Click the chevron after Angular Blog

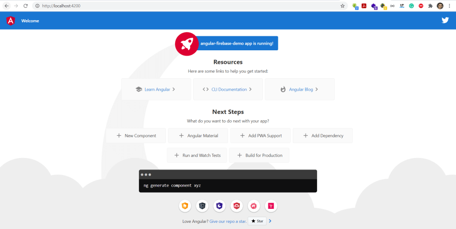tap(317, 89)
